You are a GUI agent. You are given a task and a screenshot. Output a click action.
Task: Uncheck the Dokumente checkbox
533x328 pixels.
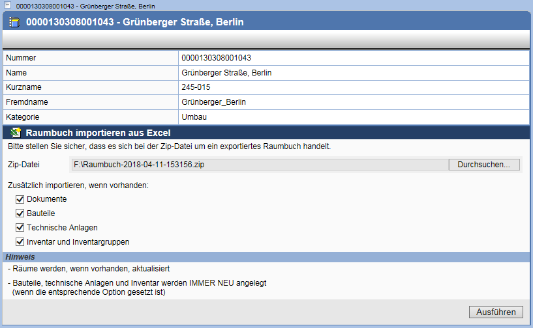tap(20, 199)
